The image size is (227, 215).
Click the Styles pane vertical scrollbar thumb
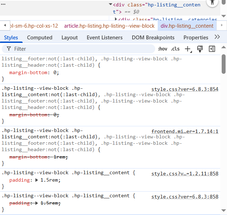pyautogui.click(x=223, y=64)
